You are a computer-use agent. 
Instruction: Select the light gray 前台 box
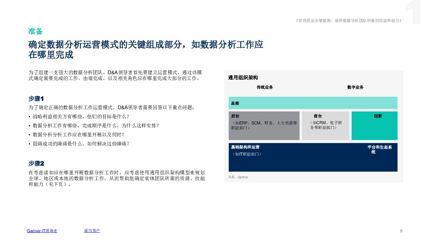(325, 126)
